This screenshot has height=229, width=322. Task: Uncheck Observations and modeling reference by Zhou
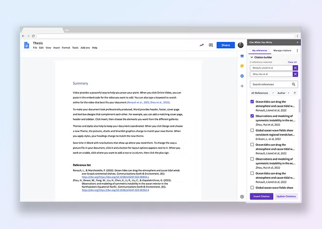tap(252, 117)
